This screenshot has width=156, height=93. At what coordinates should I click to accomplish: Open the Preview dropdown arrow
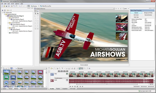[38, 6]
